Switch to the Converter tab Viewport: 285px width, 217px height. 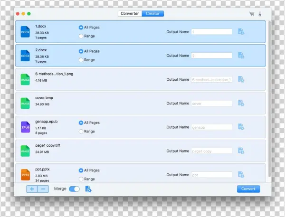coord(130,14)
